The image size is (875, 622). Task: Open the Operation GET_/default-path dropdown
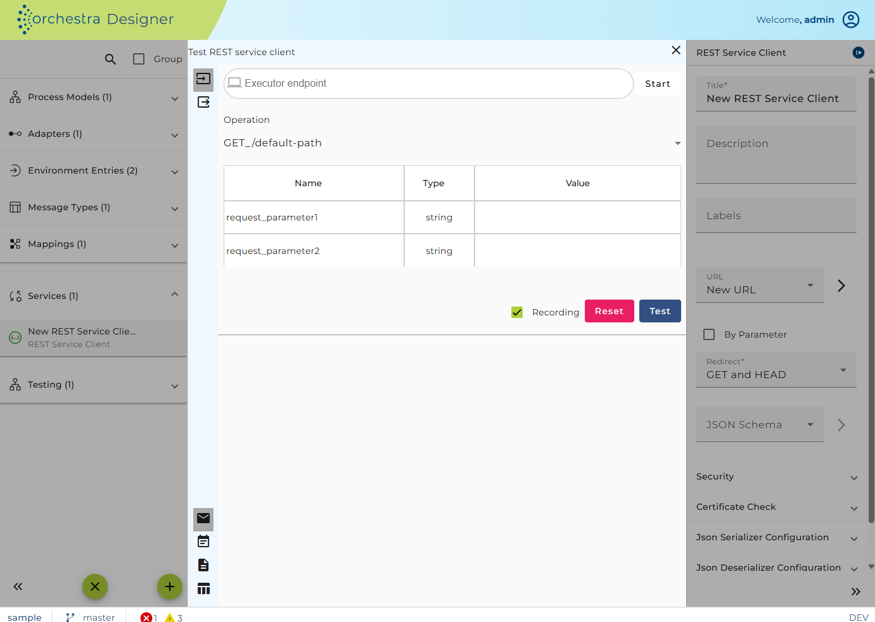452,143
